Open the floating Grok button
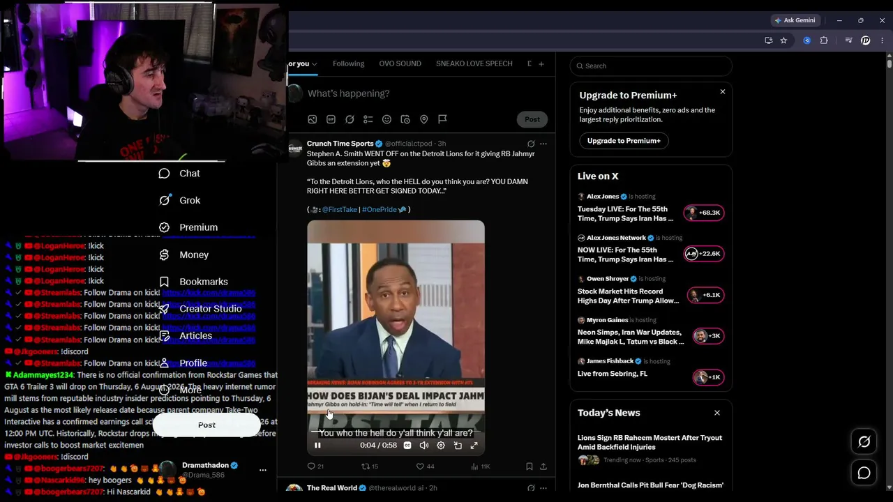Screen dimensions: 893x502 coord(864,442)
